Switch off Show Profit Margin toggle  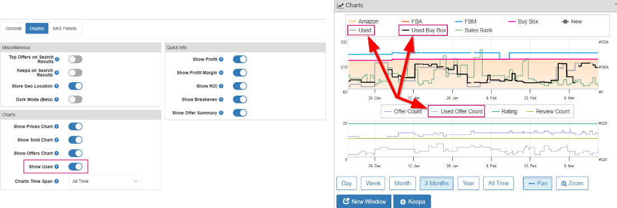point(240,73)
